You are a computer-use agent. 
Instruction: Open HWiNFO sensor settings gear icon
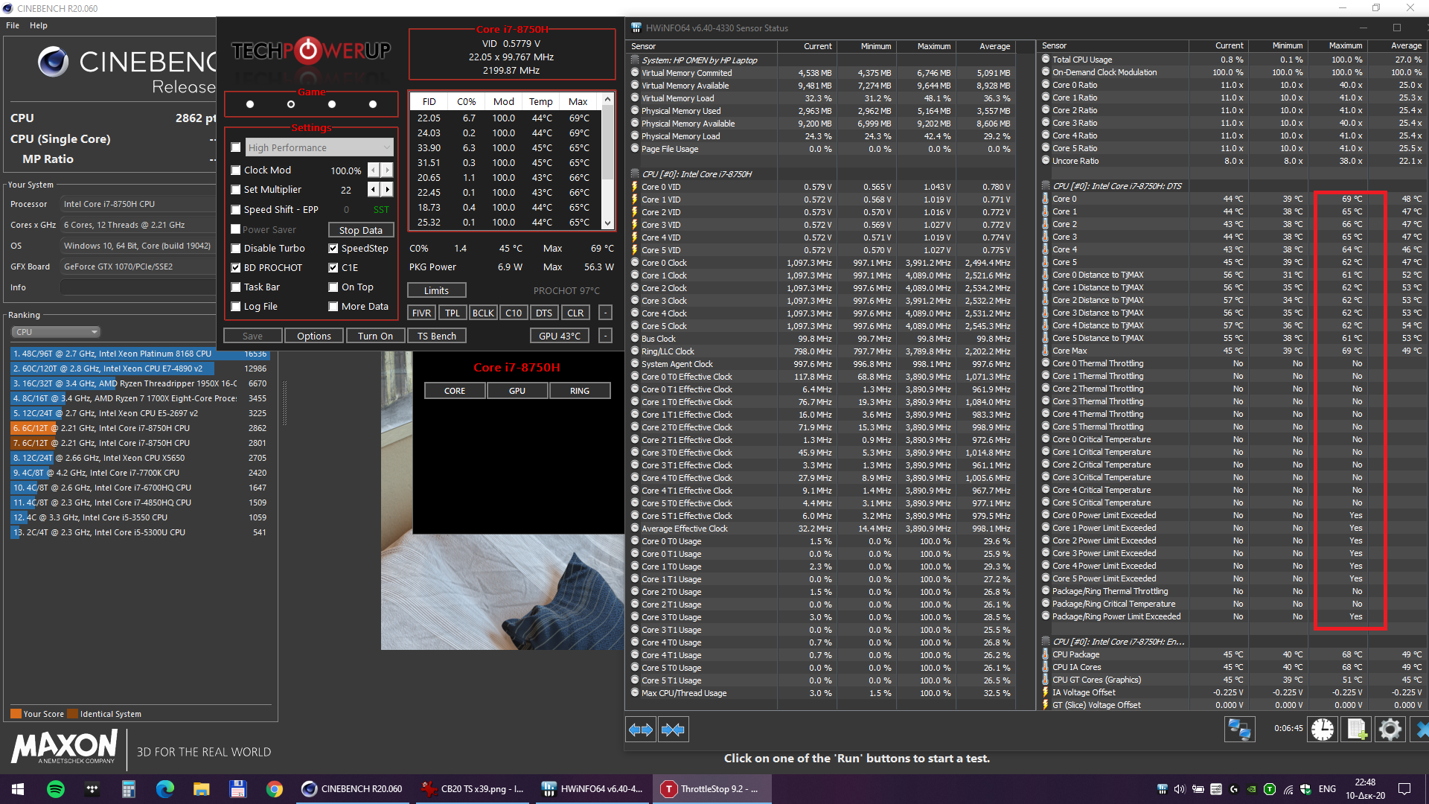coord(1390,730)
